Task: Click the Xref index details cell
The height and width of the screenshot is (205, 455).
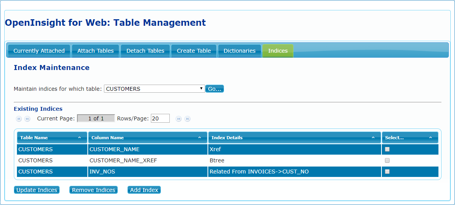Action: 294,149
